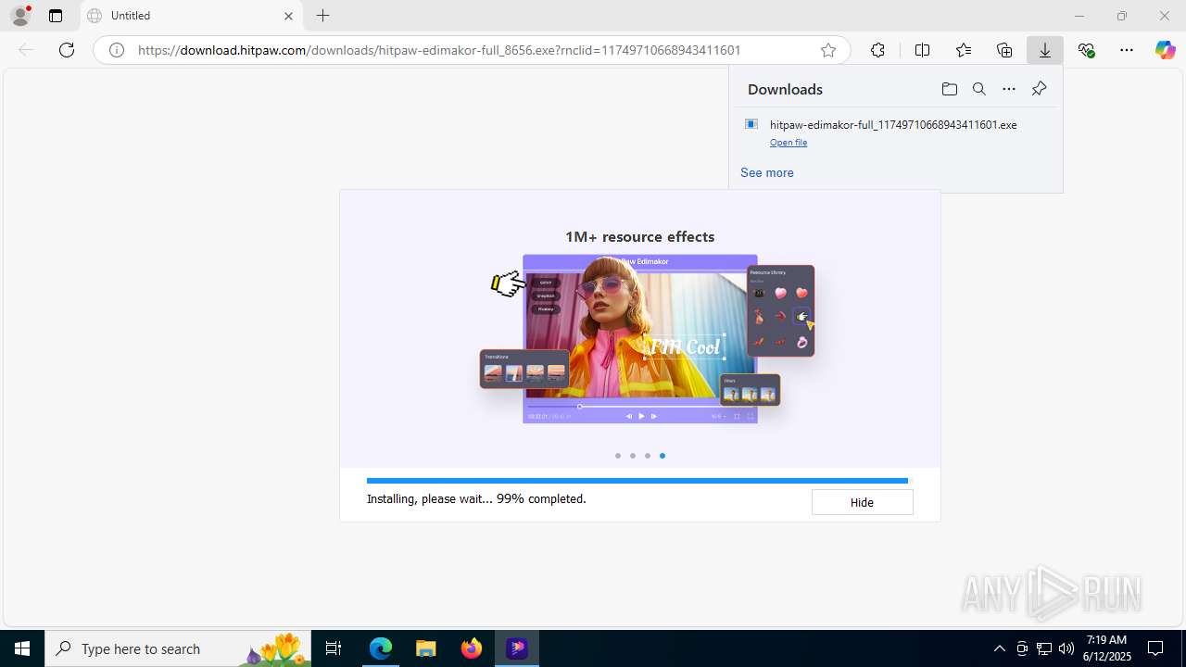Select the first carousel dot
Viewport: 1186px width, 667px height.
click(x=618, y=456)
